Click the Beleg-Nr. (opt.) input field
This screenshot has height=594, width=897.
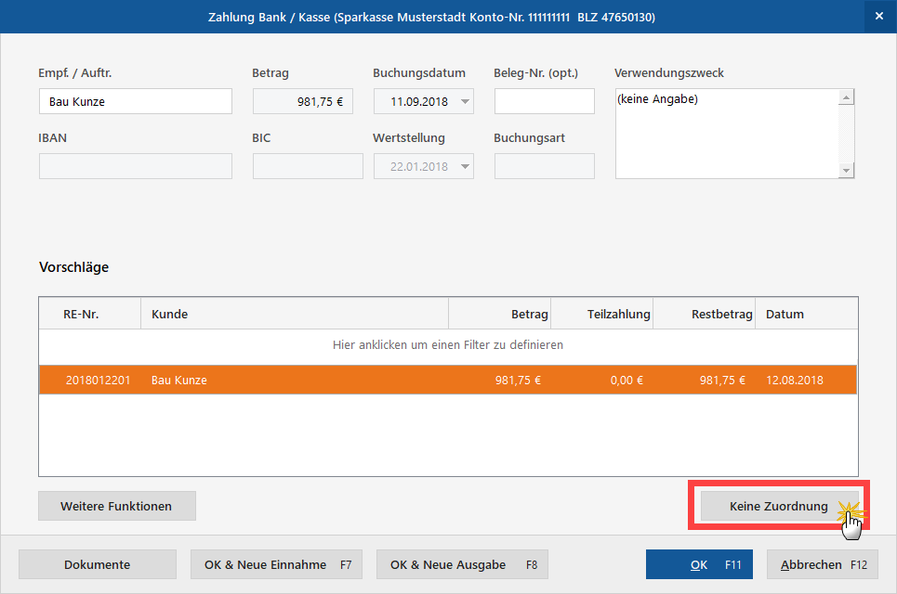click(544, 102)
